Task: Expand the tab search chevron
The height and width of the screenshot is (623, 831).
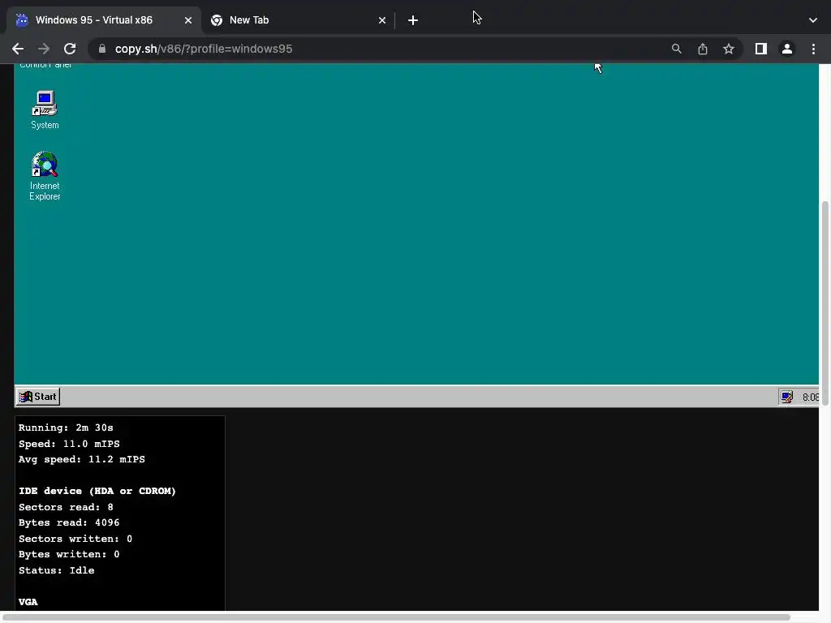Action: 812,20
